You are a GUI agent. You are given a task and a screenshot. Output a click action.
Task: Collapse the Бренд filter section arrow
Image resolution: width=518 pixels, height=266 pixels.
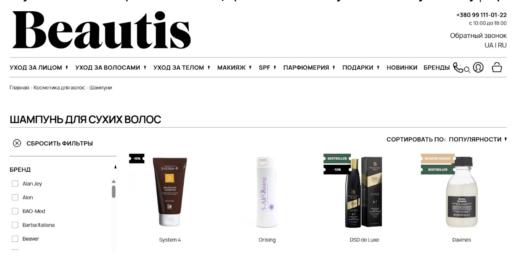coord(115,168)
